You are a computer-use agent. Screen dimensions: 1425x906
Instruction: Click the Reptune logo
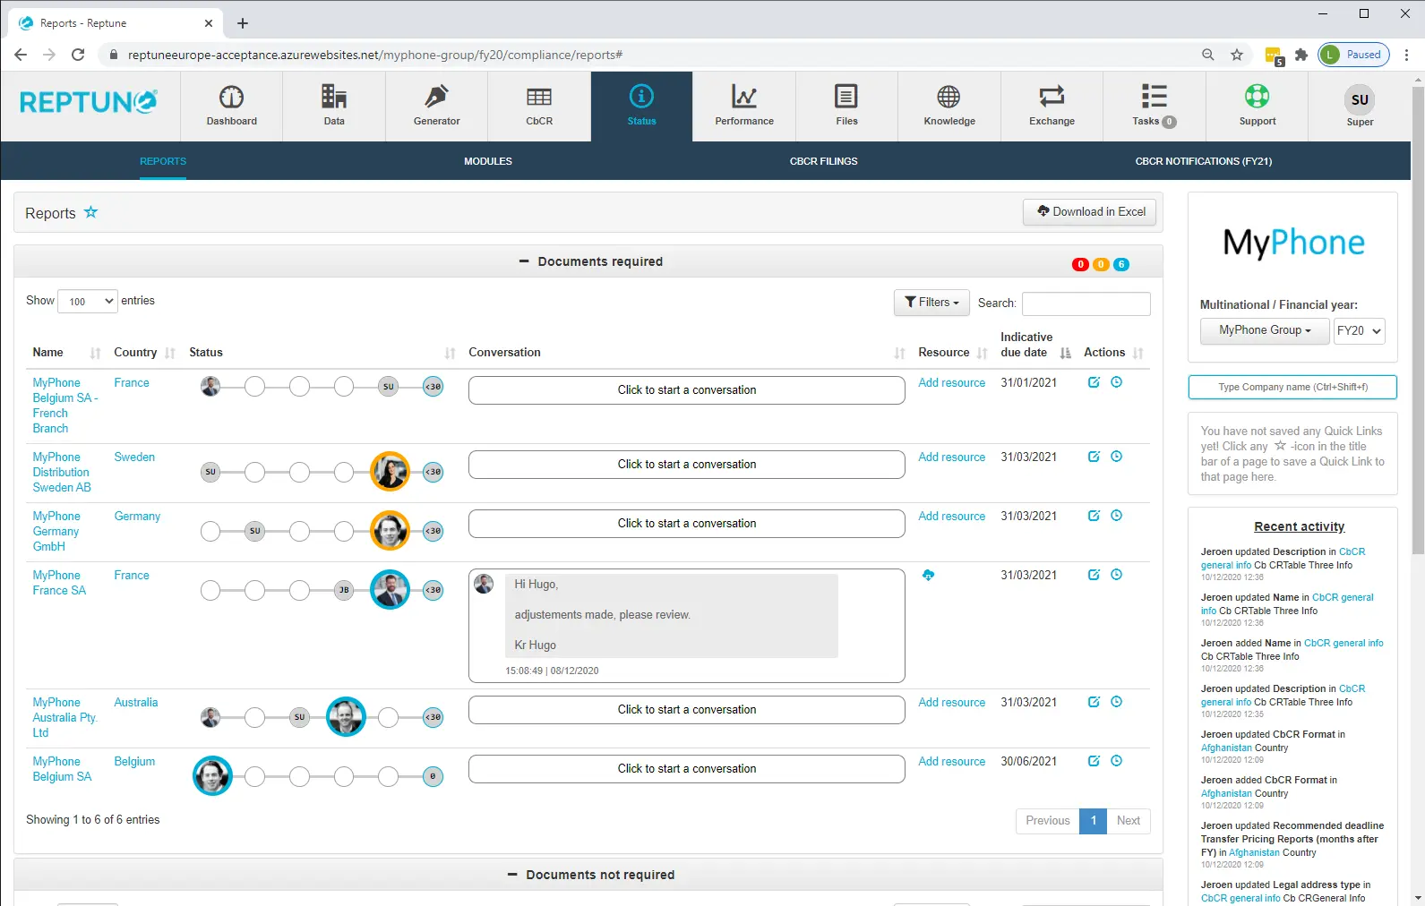[89, 102]
